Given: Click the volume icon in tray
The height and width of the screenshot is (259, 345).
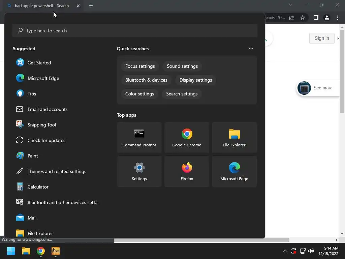Looking at the screenshot, I should (x=311, y=251).
